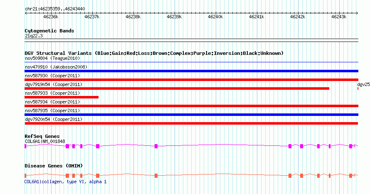Click the right arrowhead of the ruler
This screenshot has height=194, width=370.
pos(357,13)
